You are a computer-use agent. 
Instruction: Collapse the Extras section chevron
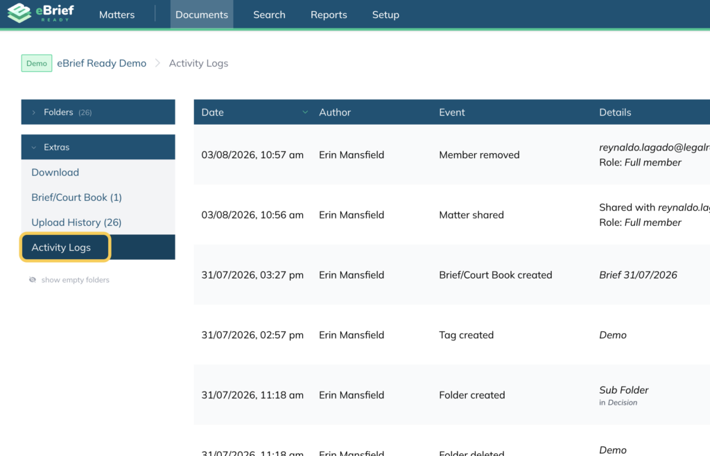point(33,147)
